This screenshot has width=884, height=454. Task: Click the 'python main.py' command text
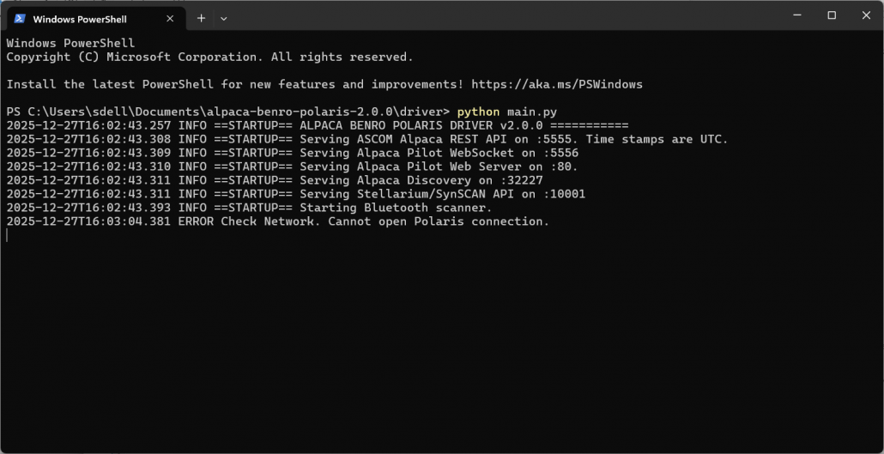pyautogui.click(x=506, y=112)
